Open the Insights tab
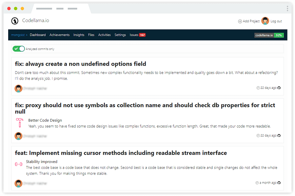Image resolution: width=295 pixels, height=196 pixels. [x=79, y=35]
